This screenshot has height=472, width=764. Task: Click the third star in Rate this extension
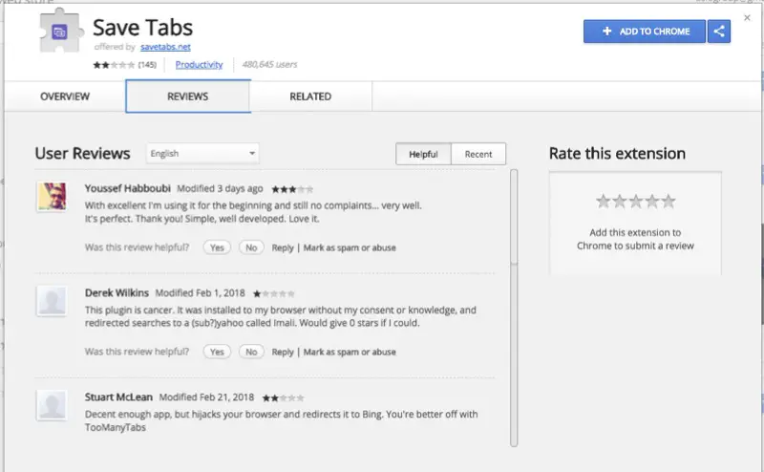pos(636,201)
